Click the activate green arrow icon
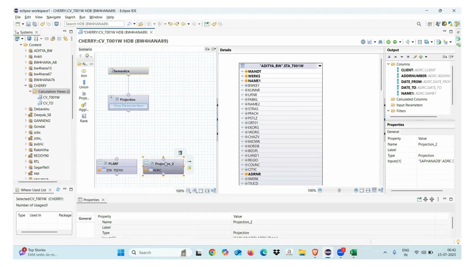 pyautogui.click(x=395, y=42)
